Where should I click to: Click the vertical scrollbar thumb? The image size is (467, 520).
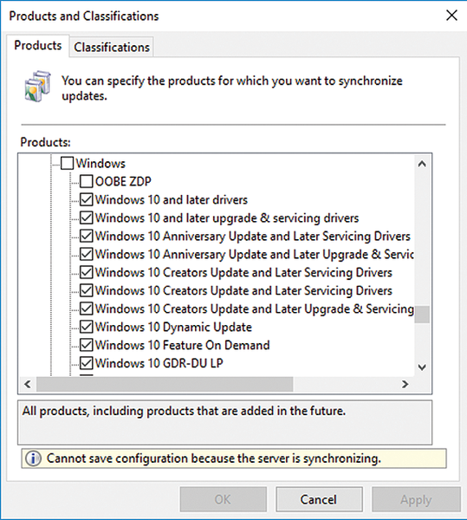click(422, 315)
